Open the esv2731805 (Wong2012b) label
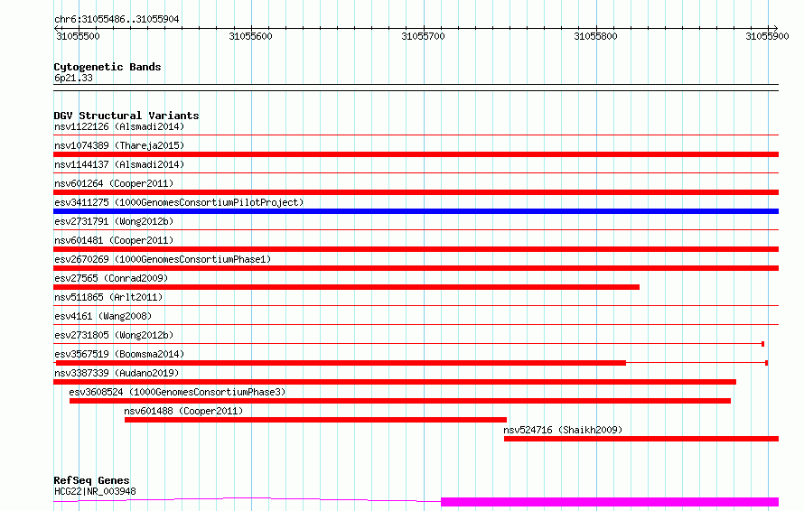The height and width of the screenshot is (511, 804). [114, 335]
